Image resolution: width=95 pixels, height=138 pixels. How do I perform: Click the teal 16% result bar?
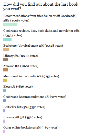(x=7, y=39)
